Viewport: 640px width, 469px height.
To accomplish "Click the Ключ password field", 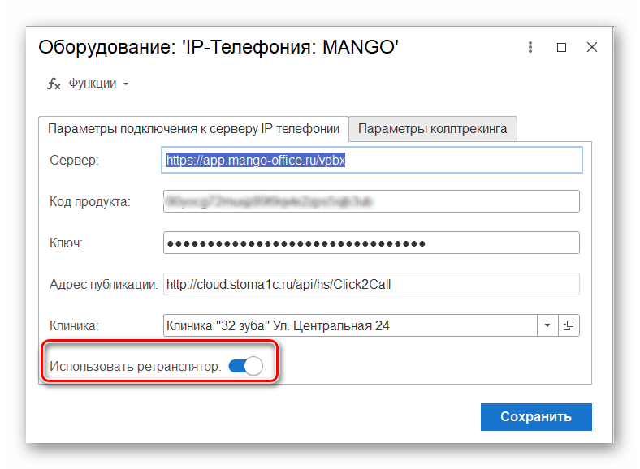I will 371,243.
